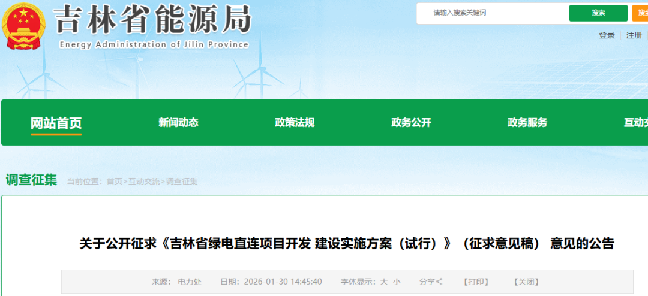The width and height of the screenshot is (648, 296).
Task: Open the 注册 register link
Action: point(634,35)
